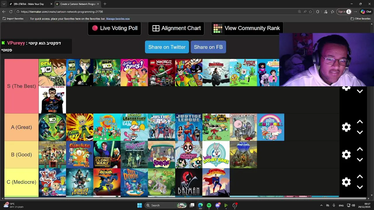The width and height of the screenshot is (374, 210).
Task: Click the Amazing World of Gumball thumbnail
Action: click(271, 127)
